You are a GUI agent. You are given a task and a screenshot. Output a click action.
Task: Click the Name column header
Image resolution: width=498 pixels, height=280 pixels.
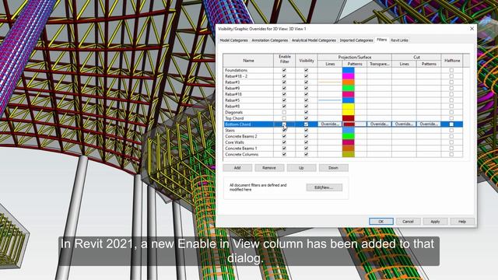[248, 61]
